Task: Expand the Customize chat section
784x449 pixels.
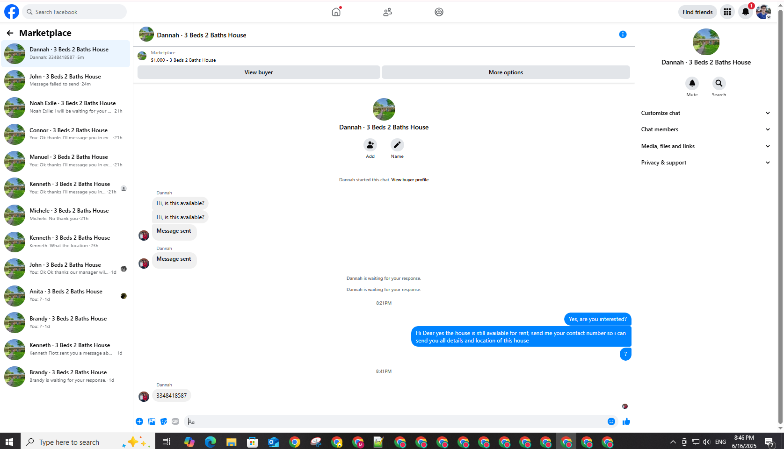Action: pos(706,113)
